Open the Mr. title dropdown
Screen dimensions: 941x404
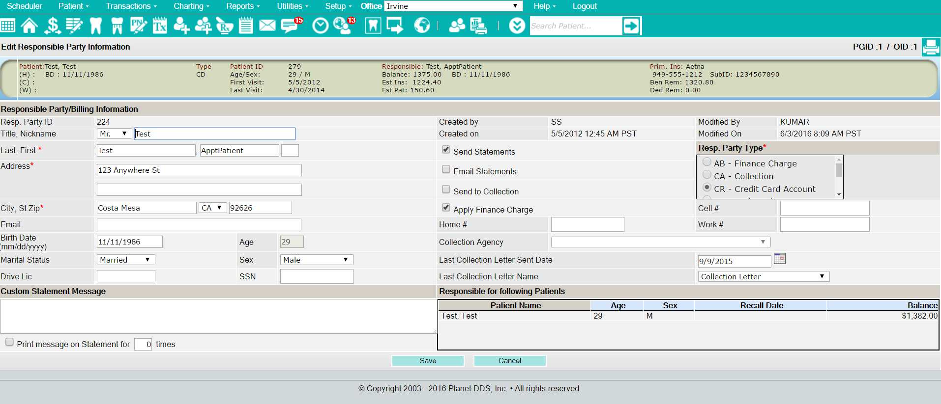(x=114, y=134)
